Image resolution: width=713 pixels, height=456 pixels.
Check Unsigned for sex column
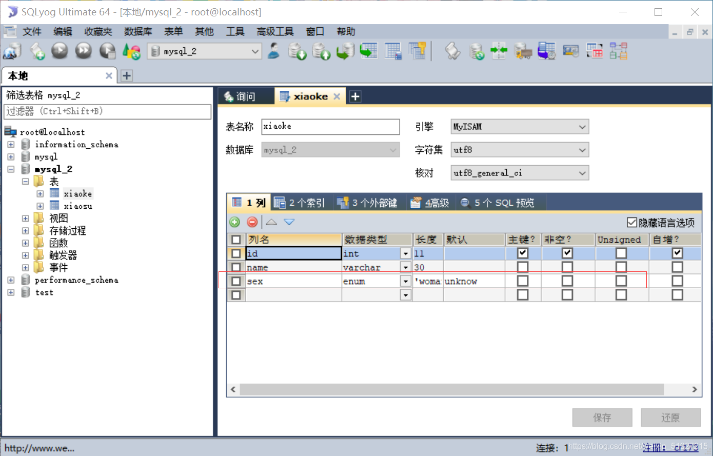(621, 281)
